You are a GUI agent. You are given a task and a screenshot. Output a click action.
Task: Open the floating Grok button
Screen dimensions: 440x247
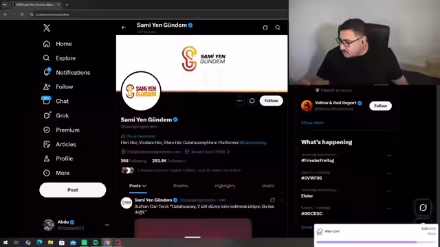423,207
